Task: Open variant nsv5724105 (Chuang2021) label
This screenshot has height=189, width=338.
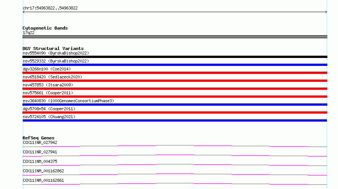Action: point(49,117)
